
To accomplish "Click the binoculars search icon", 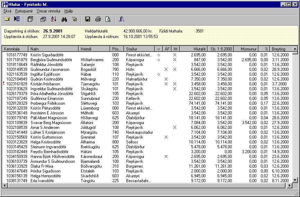I will point(64,19).
